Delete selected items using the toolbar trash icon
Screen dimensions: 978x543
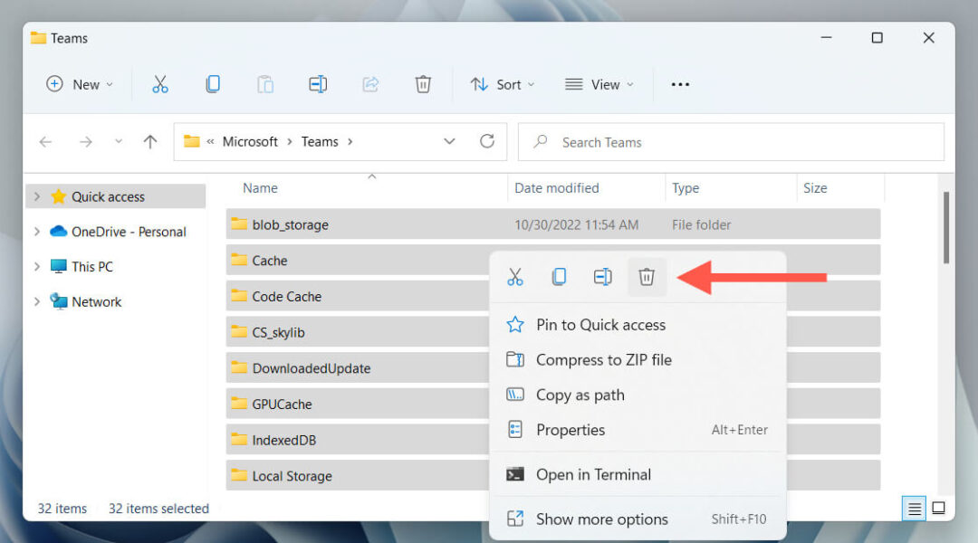coord(423,83)
